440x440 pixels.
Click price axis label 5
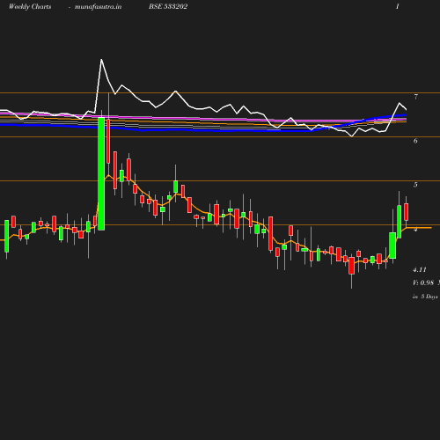click(x=415, y=185)
